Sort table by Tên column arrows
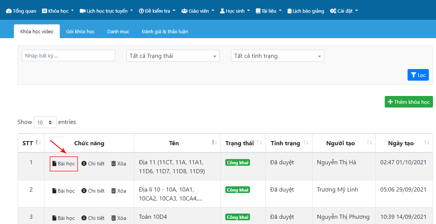 coord(214,143)
